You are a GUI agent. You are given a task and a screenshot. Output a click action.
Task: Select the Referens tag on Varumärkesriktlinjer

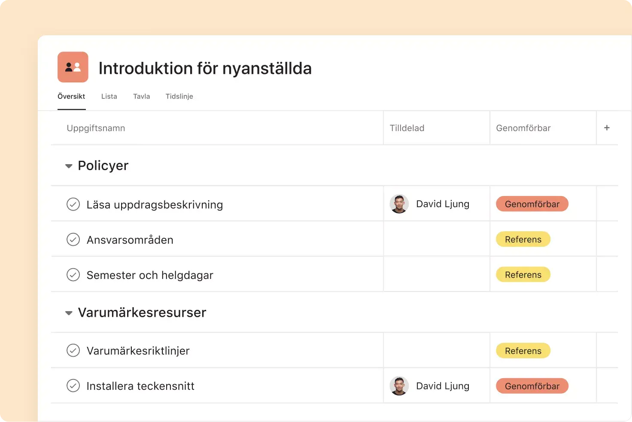[523, 350]
